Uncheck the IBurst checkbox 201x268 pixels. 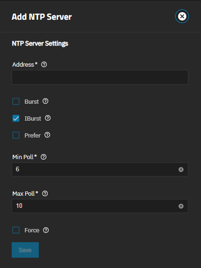pos(16,118)
